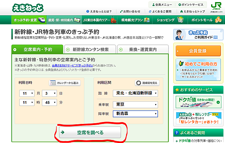
Task: Open サービスのメリット link
Action: 192,77
